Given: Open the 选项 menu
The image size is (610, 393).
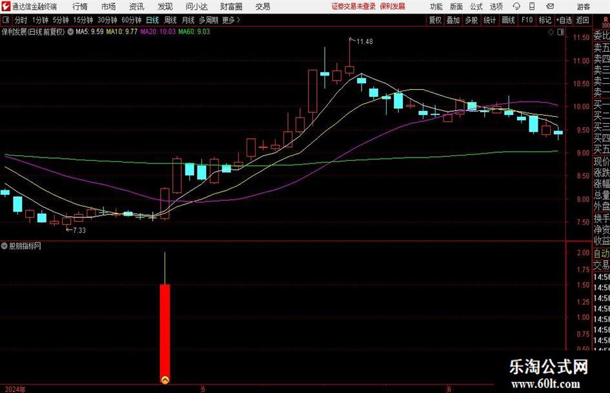Looking at the screenshot, I should tap(496, 6).
